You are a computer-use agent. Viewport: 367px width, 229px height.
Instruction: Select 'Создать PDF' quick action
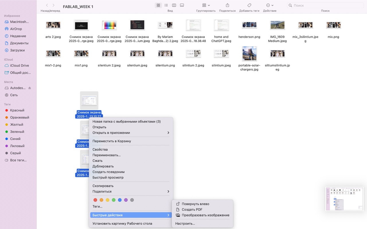pos(192,210)
